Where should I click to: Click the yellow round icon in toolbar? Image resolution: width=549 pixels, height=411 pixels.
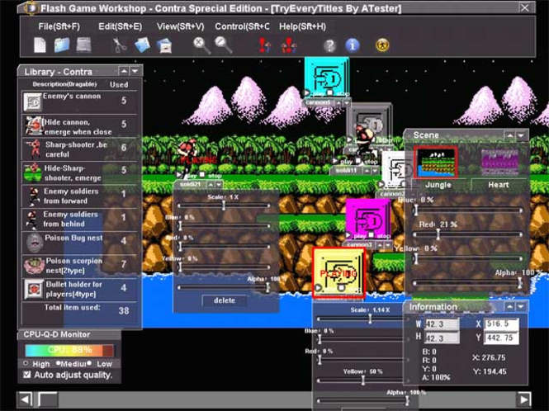click(382, 45)
